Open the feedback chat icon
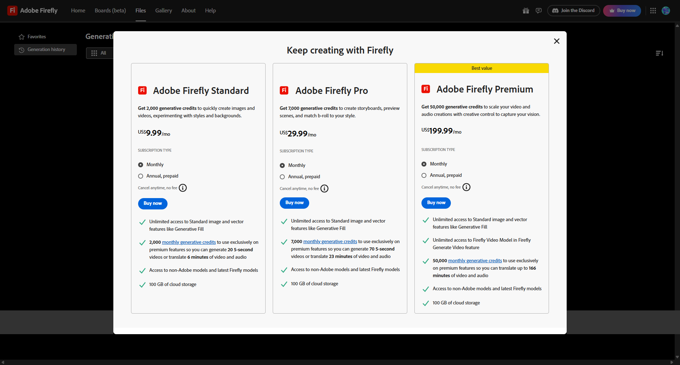This screenshot has height=365, width=680. (x=539, y=11)
